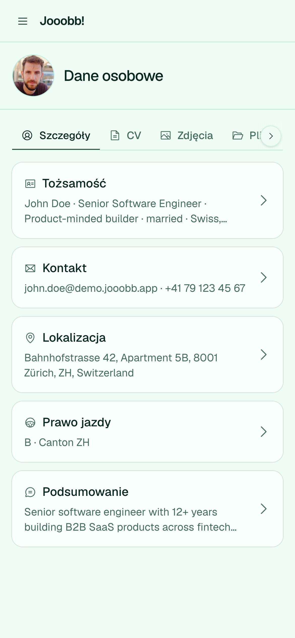
Task: Expand the Lokalizacja card chevron
Action: [x=263, y=355]
